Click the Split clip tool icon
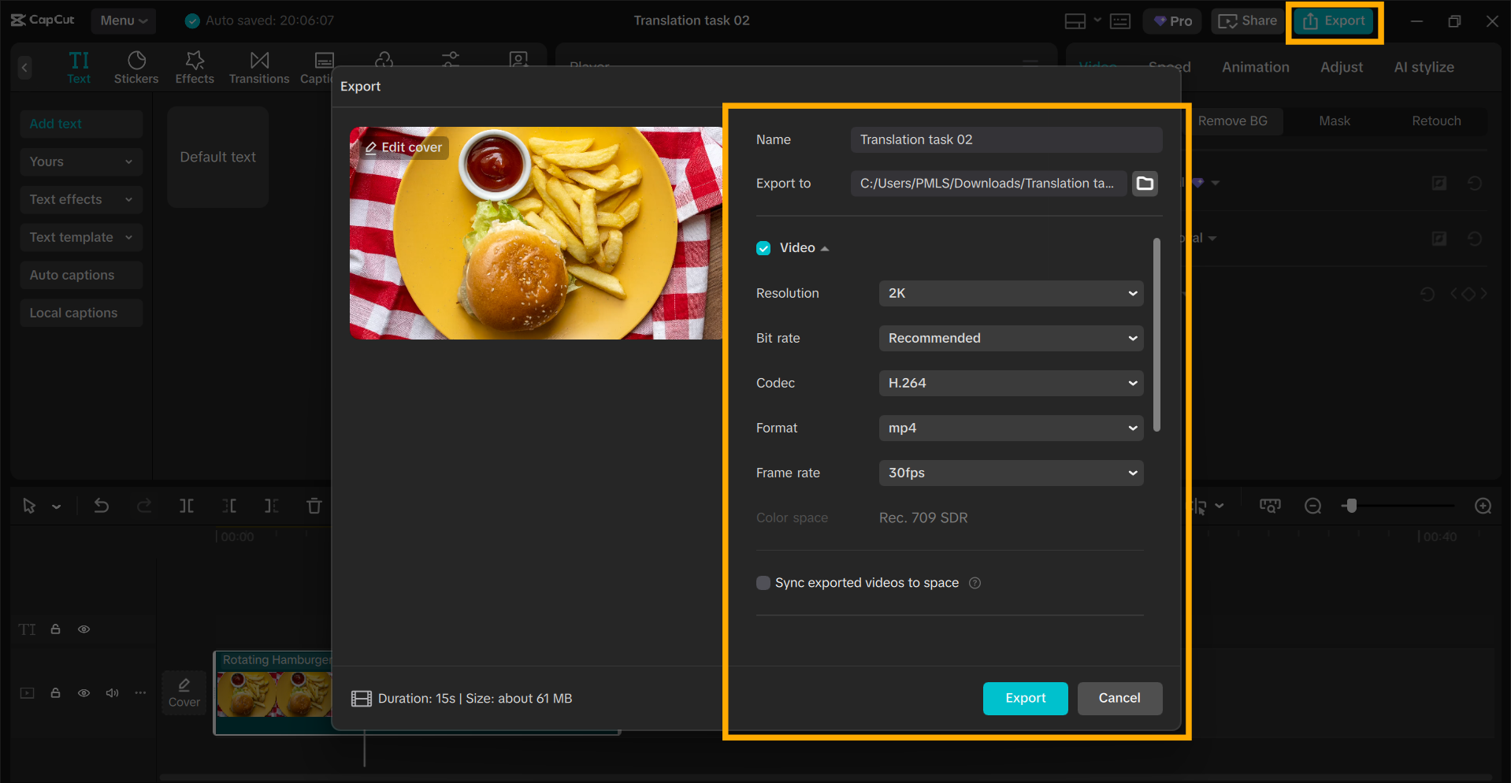The width and height of the screenshot is (1511, 783). (x=187, y=506)
